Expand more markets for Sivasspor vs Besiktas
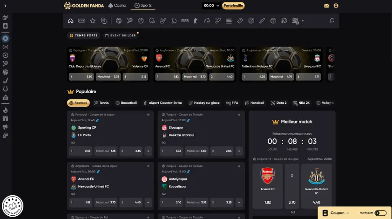Viewport: 392px width, 219px height. pyautogui.click(x=239, y=151)
